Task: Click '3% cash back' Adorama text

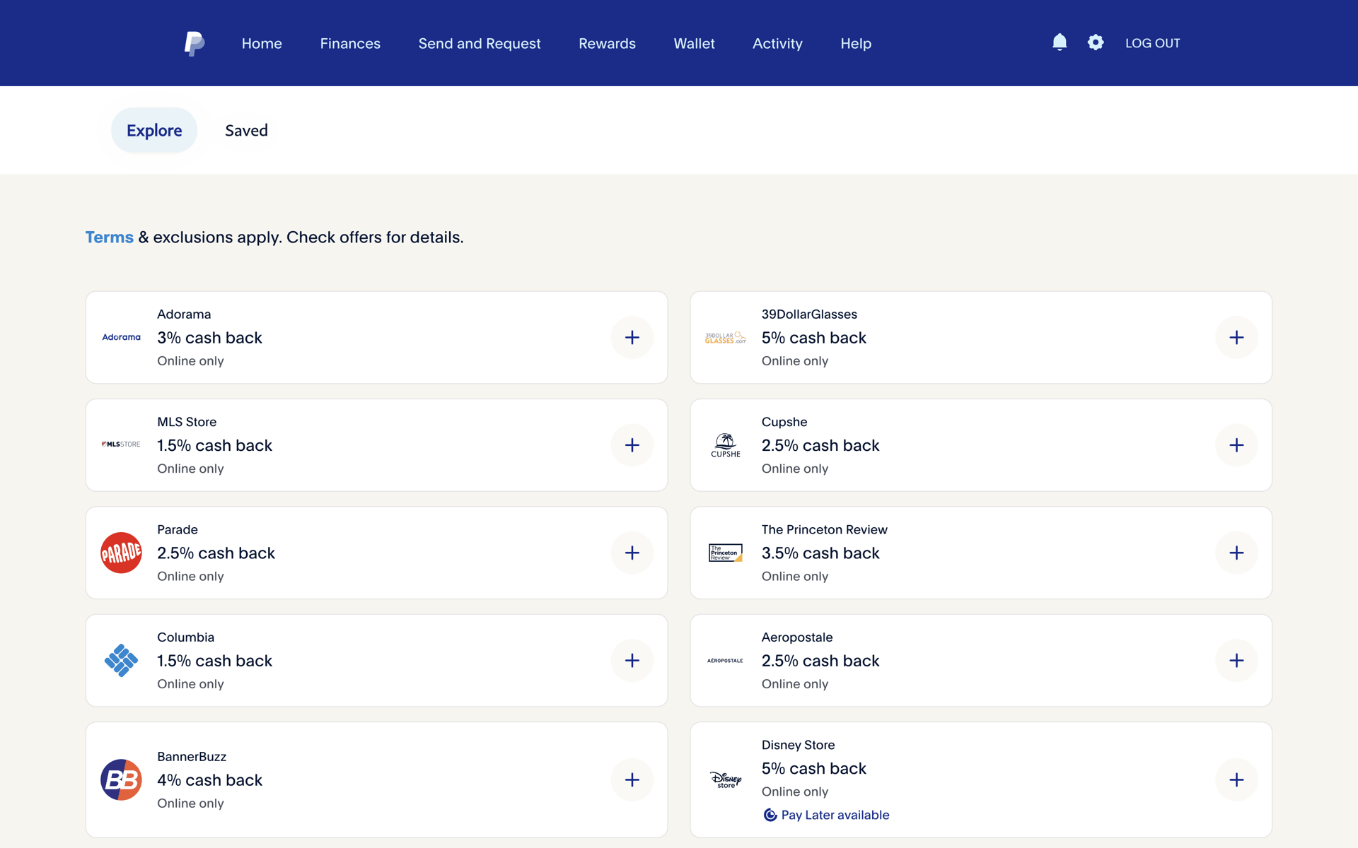Action: tap(209, 338)
